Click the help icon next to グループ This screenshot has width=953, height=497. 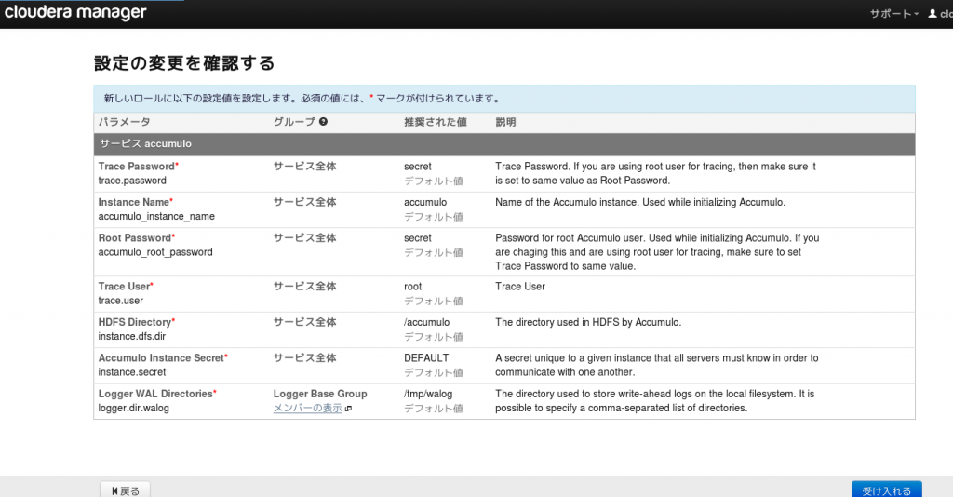323,122
